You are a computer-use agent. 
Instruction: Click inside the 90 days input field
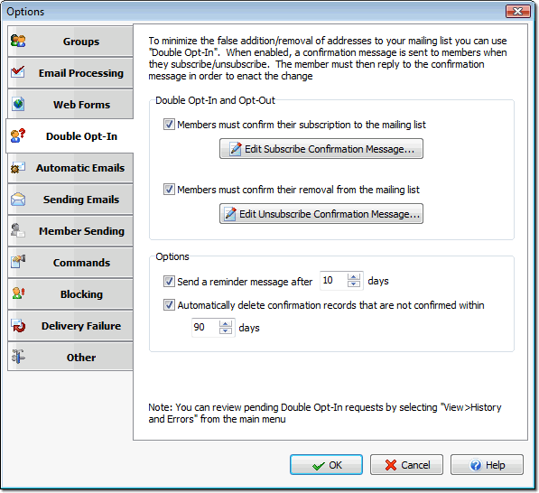tap(205, 327)
